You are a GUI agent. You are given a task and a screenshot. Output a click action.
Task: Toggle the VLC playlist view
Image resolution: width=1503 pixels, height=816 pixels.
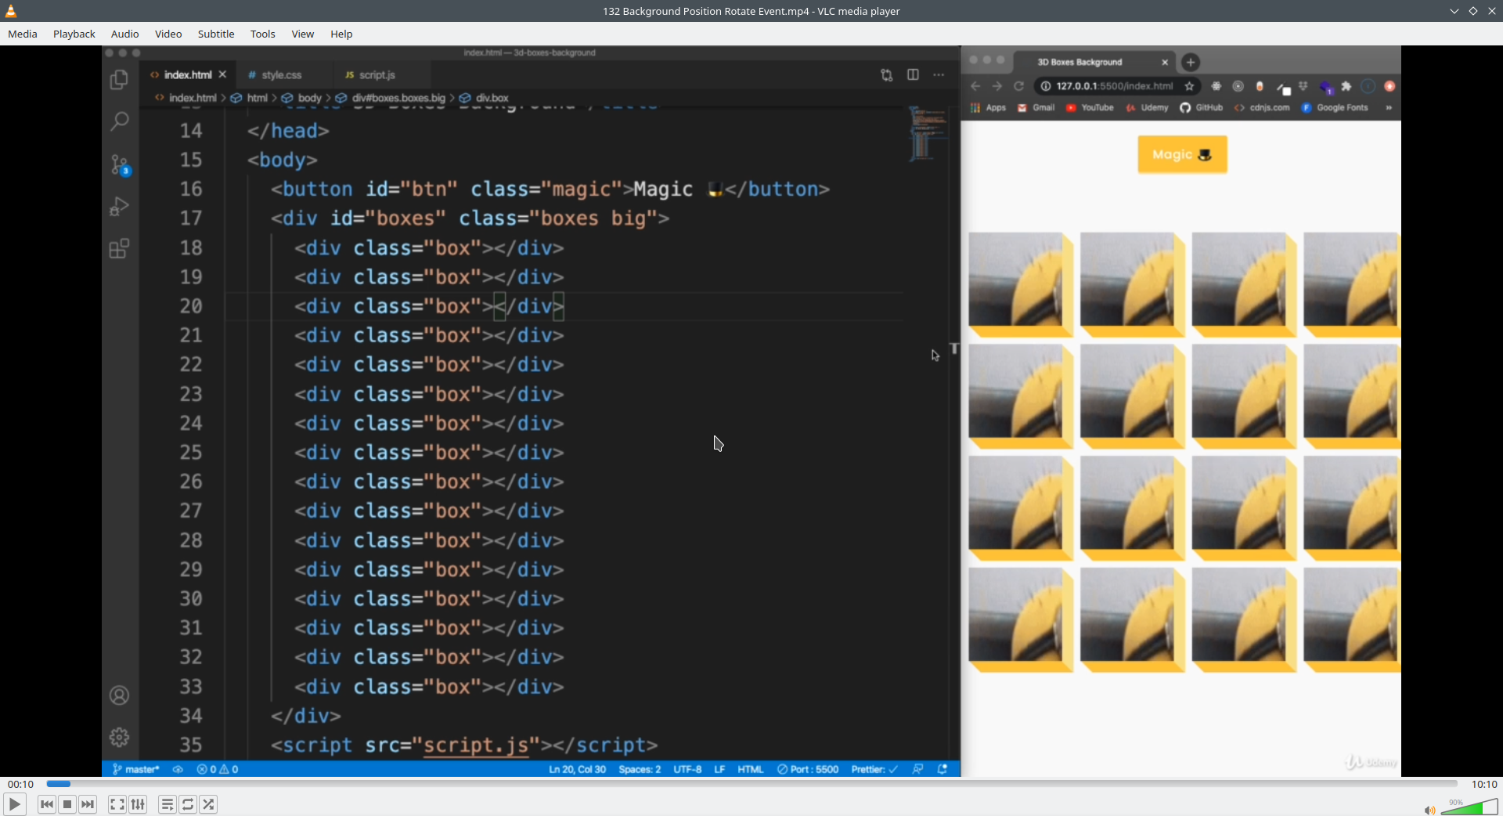168,804
